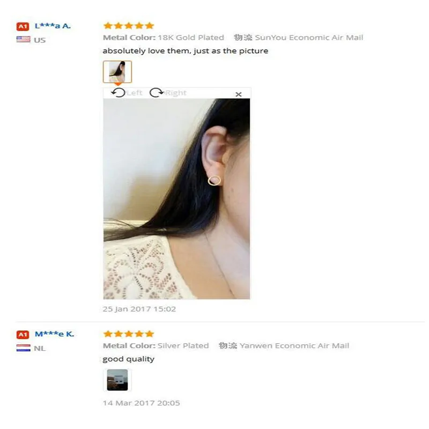Image resolution: width=429 pixels, height=429 pixels.
Task: Click the 25 Jan 2017 review date
Action: [139, 309]
